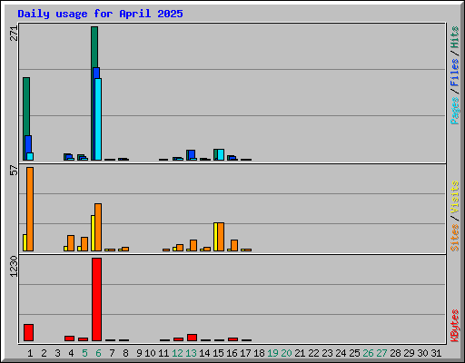Click the "Daily usage for April 2025" title

100,14
